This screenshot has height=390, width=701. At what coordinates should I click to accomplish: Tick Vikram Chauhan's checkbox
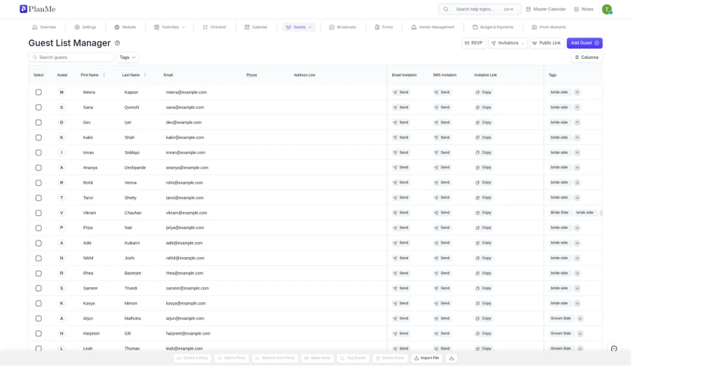tap(38, 213)
